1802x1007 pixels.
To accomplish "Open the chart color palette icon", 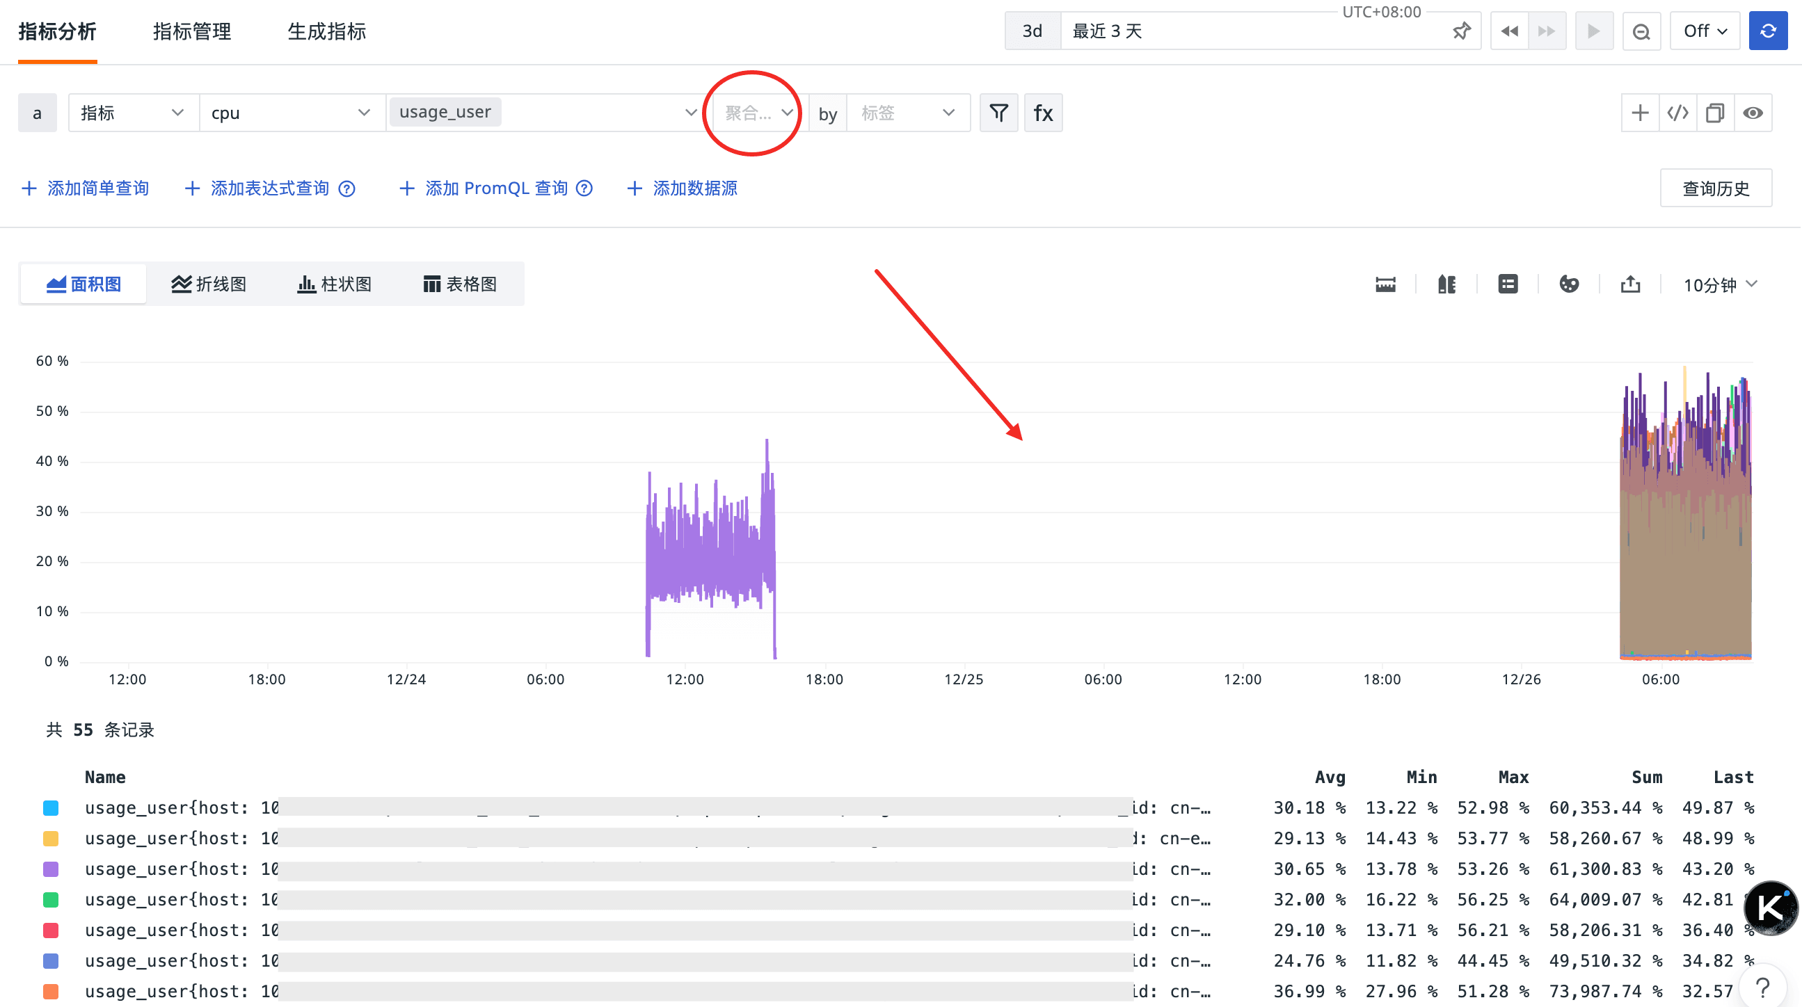I will (1568, 284).
